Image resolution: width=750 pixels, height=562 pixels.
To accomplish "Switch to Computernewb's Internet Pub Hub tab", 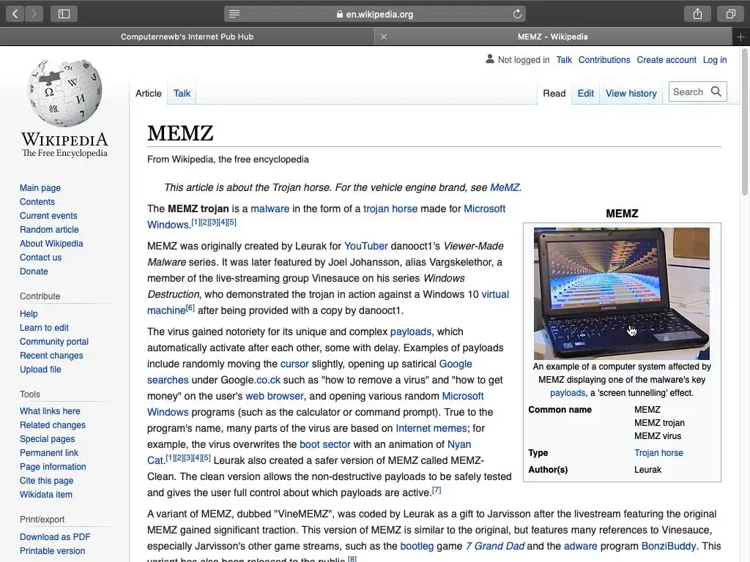I will [187, 37].
